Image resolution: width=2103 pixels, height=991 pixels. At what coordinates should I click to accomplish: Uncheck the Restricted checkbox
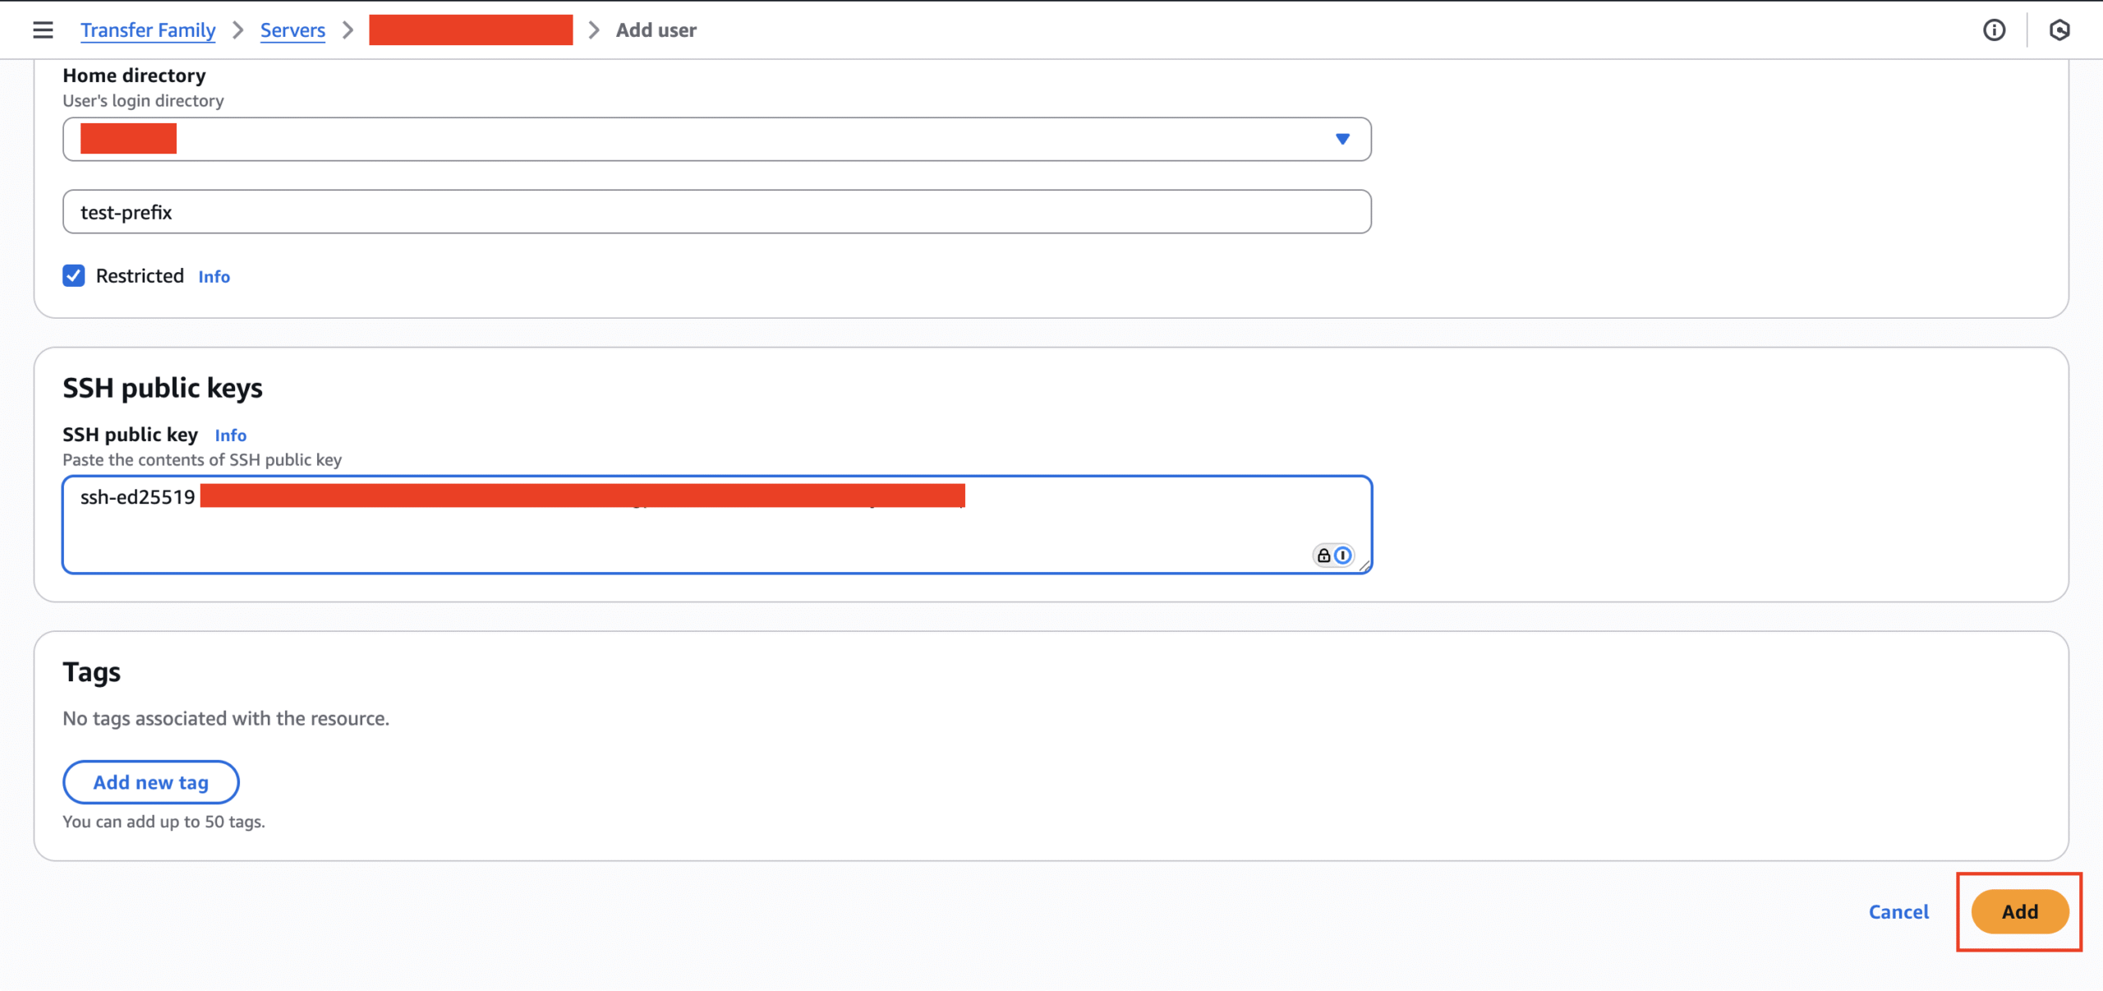point(74,276)
